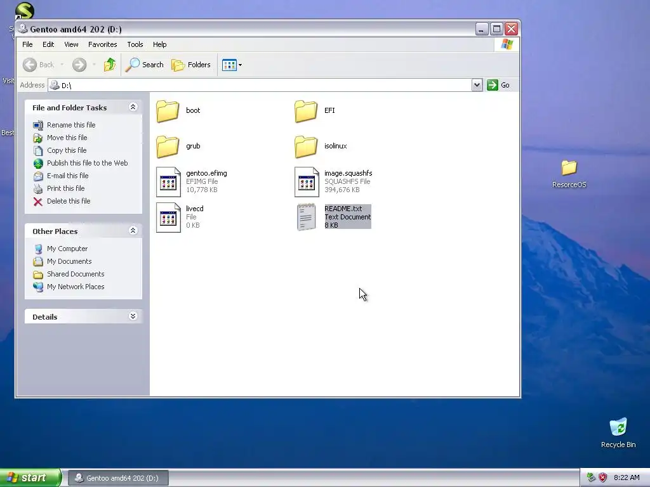Open the View menu
This screenshot has width=650, height=487.
pos(71,44)
